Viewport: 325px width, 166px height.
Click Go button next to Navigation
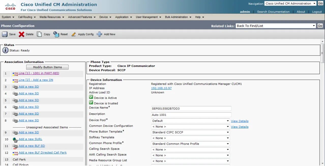320,3
